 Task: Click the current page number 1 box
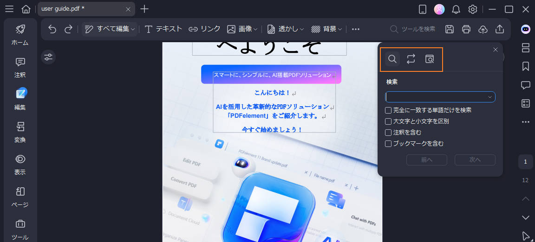pyautogui.click(x=525, y=161)
